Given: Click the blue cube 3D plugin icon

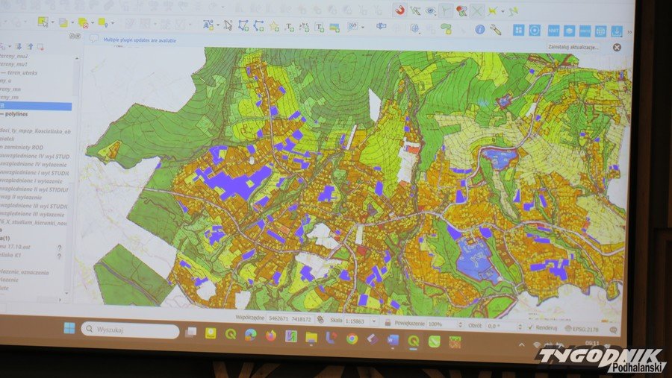Looking at the screenshot, I should (x=569, y=31).
